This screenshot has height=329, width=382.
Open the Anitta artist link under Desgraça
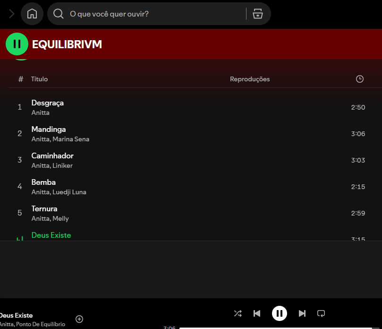(x=41, y=113)
